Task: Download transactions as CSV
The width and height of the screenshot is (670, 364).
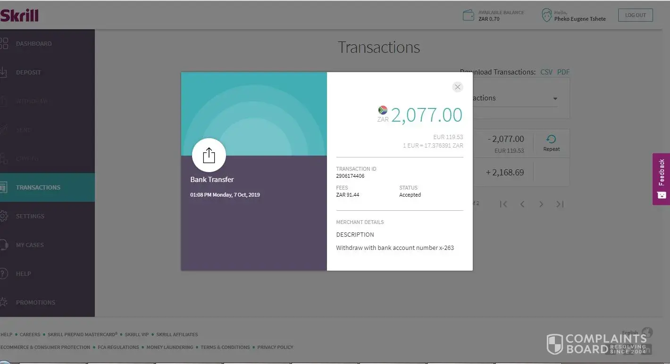Action: coord(546,72)
